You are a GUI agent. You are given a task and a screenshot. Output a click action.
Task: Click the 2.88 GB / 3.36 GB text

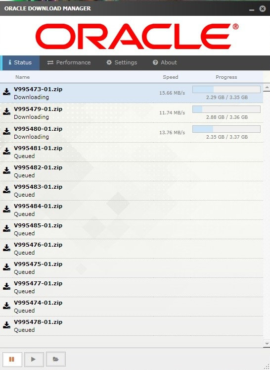click(227, 117)
